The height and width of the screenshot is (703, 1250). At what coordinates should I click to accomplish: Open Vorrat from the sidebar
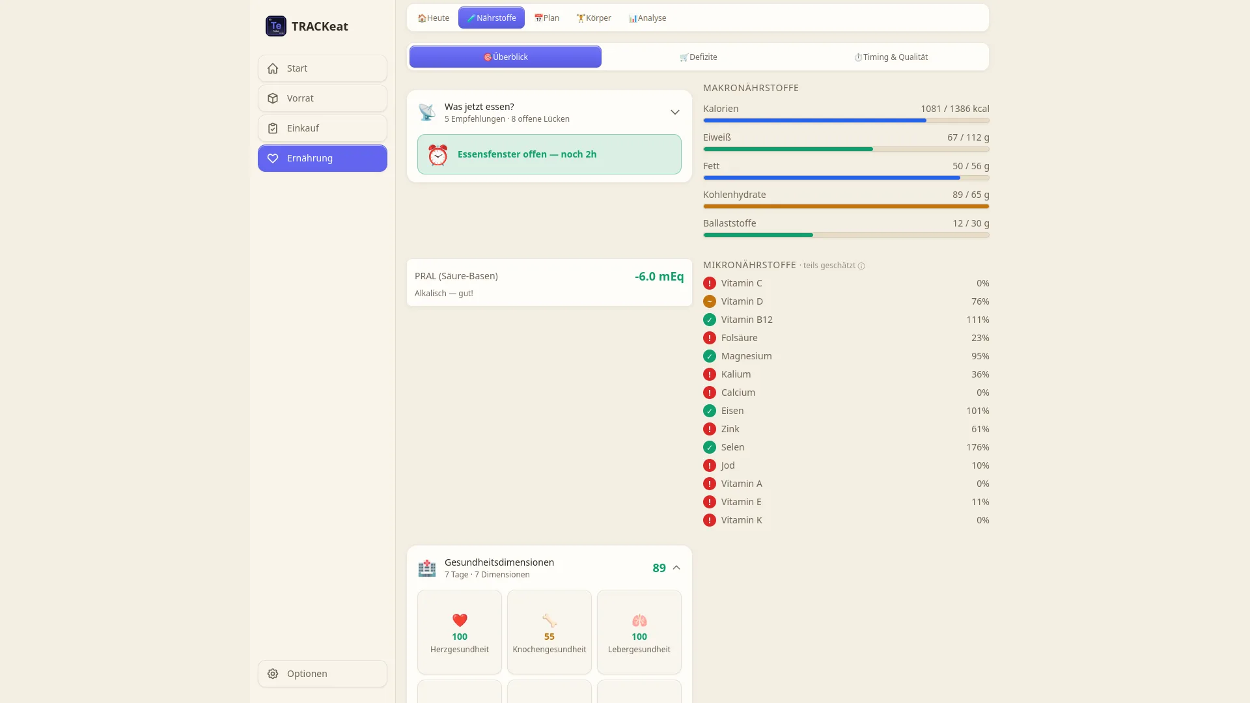point(322,98)
